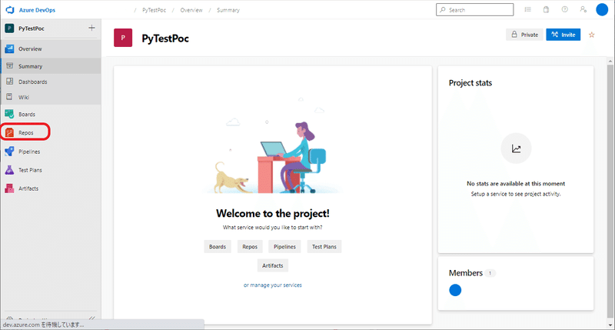This screenshot has height=330, width=615.
Task: Open the 'or manage your services' link
Action: (x=273, y=285)
